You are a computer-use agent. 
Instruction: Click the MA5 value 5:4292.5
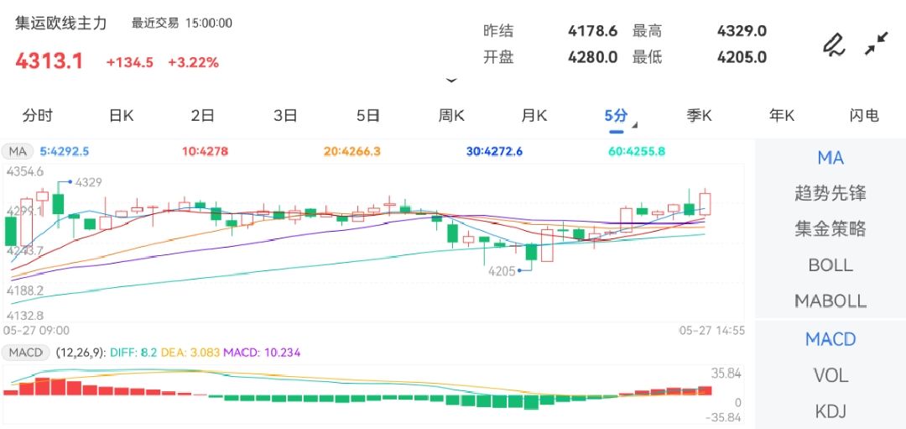[64, 151]
